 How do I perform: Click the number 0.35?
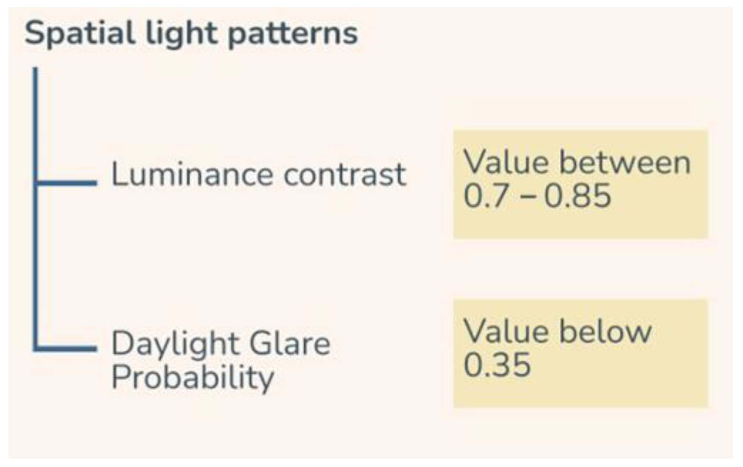click(x=497, y=365)
